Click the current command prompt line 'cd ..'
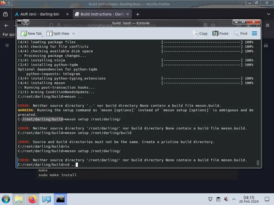 tap(48, 164)
